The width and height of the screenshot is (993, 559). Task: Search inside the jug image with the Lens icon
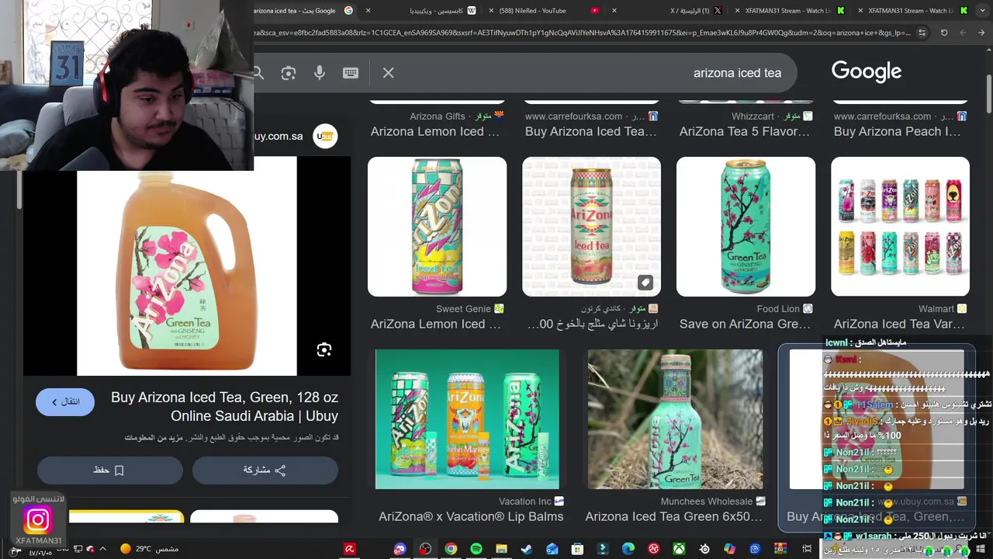point(324,350)
